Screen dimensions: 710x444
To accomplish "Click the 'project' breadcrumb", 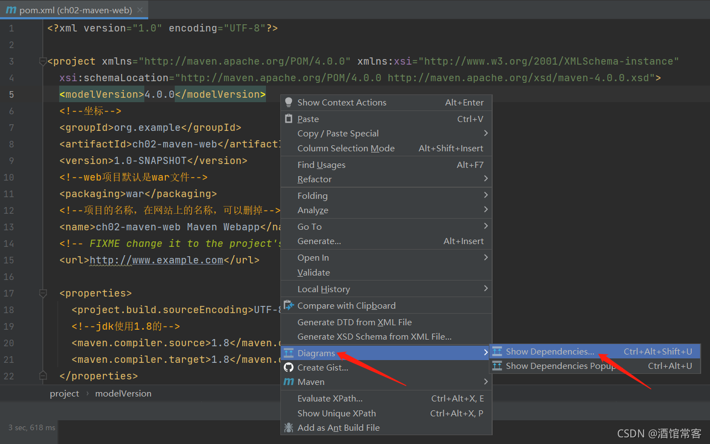I will click(x=64, y=393).
